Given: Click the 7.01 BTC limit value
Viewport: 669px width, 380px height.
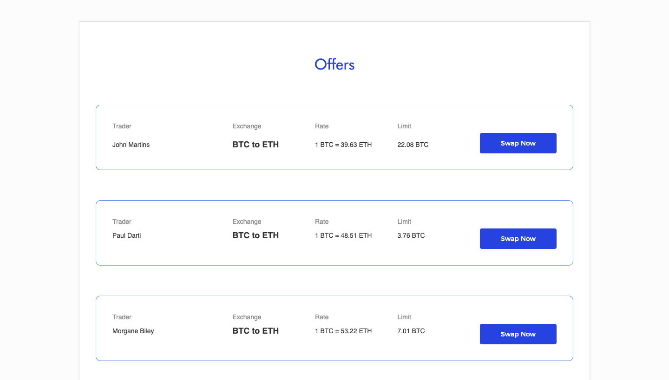Looking at the screenshot, I should point(411,331).
